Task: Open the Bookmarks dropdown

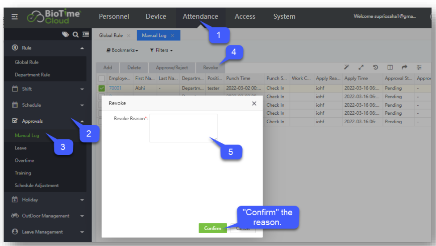Action: click(122, 51)
